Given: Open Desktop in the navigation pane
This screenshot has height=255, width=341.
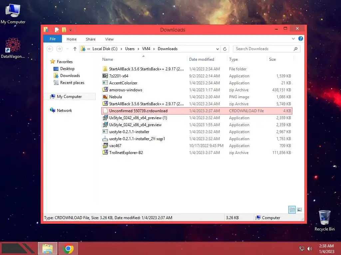Looking at the screenshot, I should pyautogui.click(x=67, y=69).
